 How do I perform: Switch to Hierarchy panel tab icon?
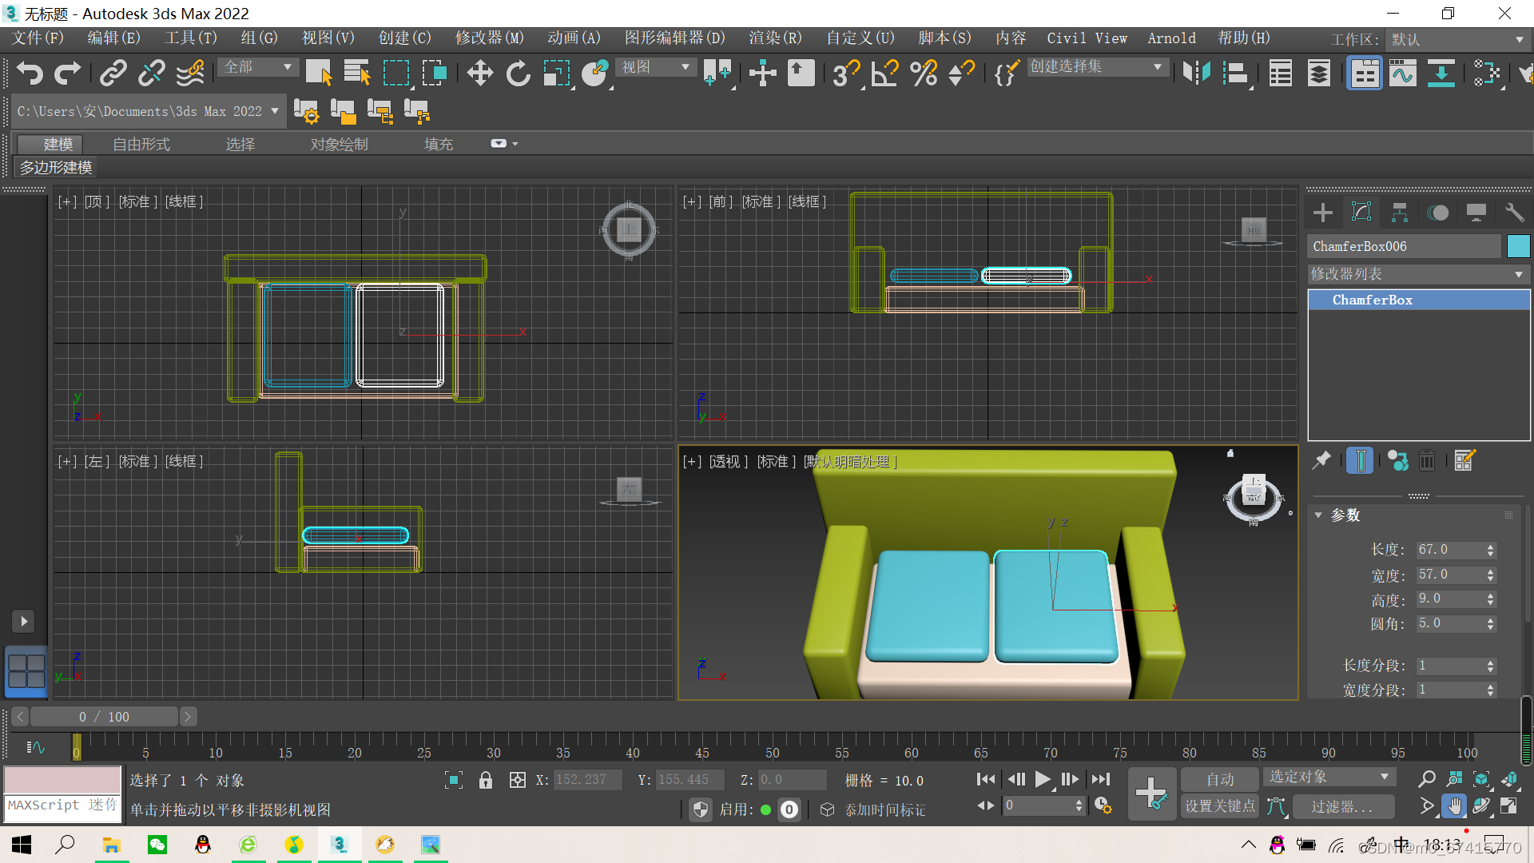point(1399,213)
